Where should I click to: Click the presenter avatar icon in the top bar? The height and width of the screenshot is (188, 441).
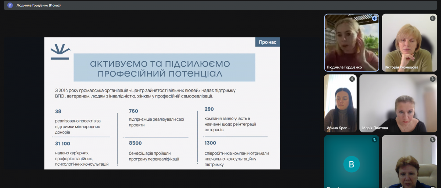point(10,5)
